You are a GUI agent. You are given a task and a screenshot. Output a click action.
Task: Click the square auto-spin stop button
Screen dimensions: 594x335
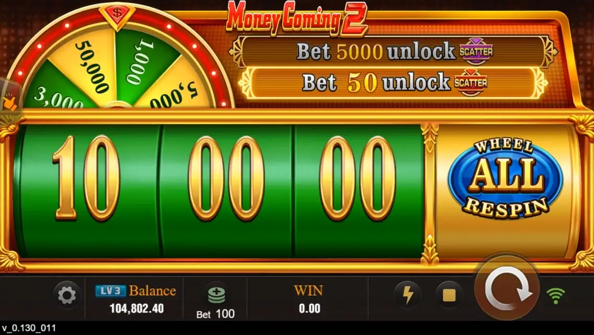[x=449, y=295]
